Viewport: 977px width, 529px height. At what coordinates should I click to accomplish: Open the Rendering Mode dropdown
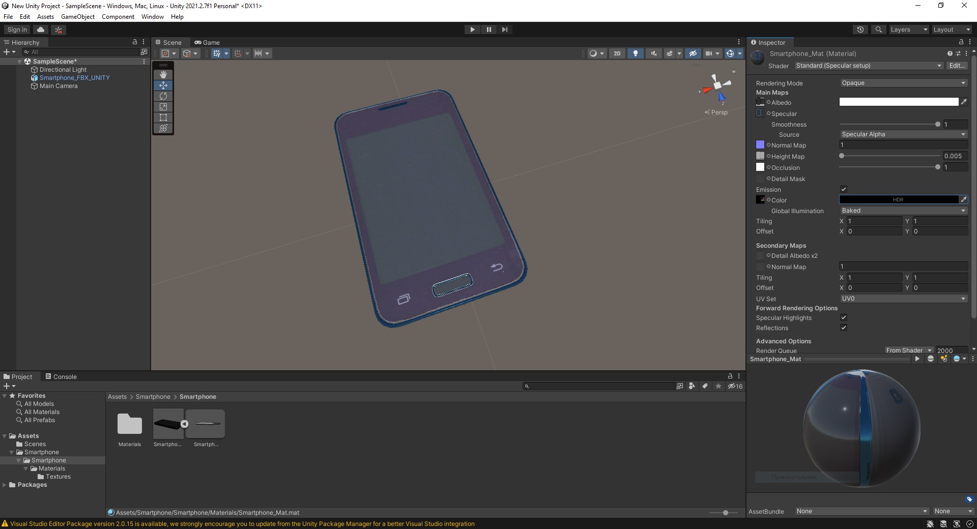[903, 83]
